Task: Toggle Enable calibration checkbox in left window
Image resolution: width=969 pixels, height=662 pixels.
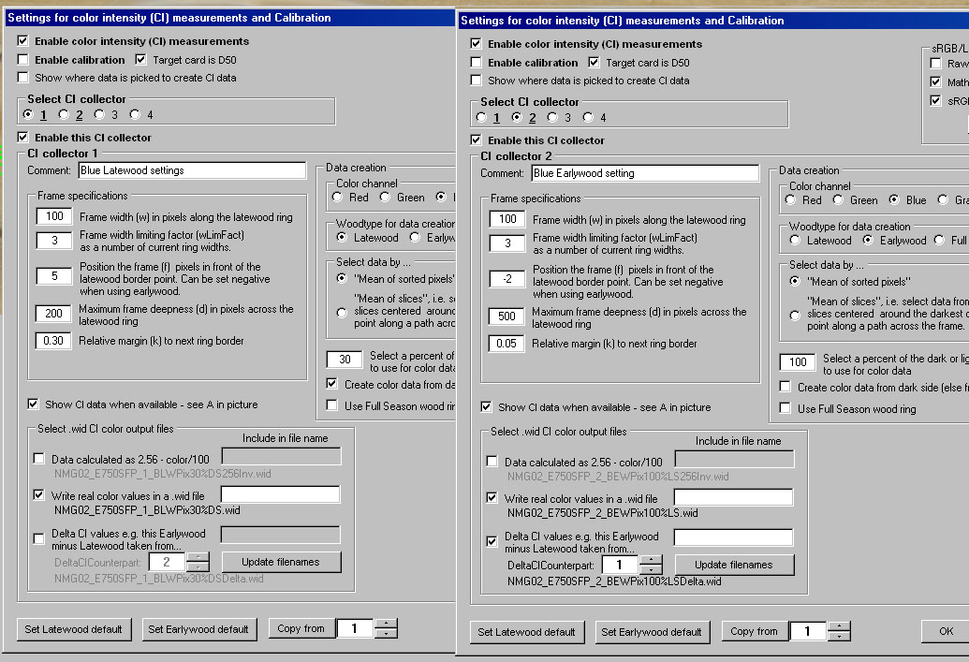Action: coord(22,59)
